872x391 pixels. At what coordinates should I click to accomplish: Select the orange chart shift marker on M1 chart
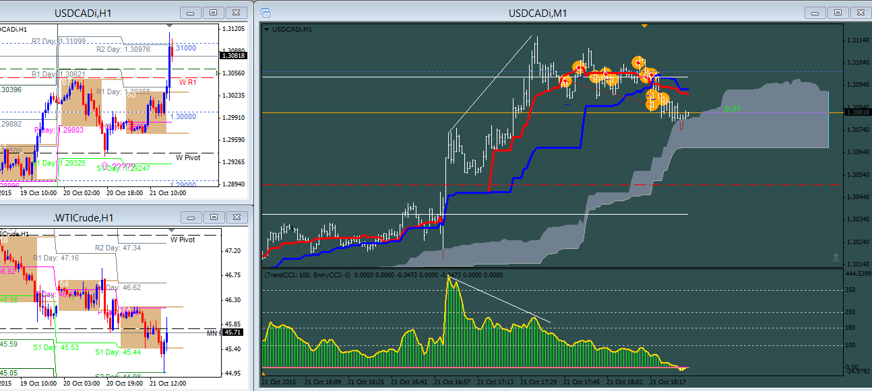645,26
